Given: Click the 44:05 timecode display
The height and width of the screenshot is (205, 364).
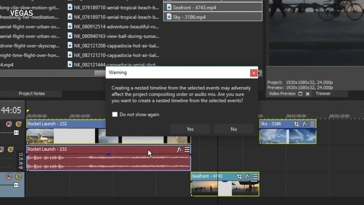Looking at the screenshot, I should [x=11, y=110].
